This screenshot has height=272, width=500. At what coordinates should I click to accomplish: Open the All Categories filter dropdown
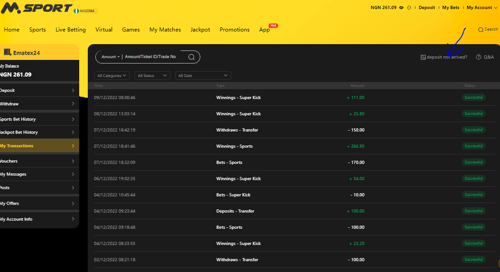click(x=112, y=76)
